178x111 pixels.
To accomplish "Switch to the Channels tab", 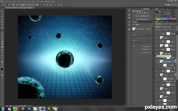I will 162,22.
